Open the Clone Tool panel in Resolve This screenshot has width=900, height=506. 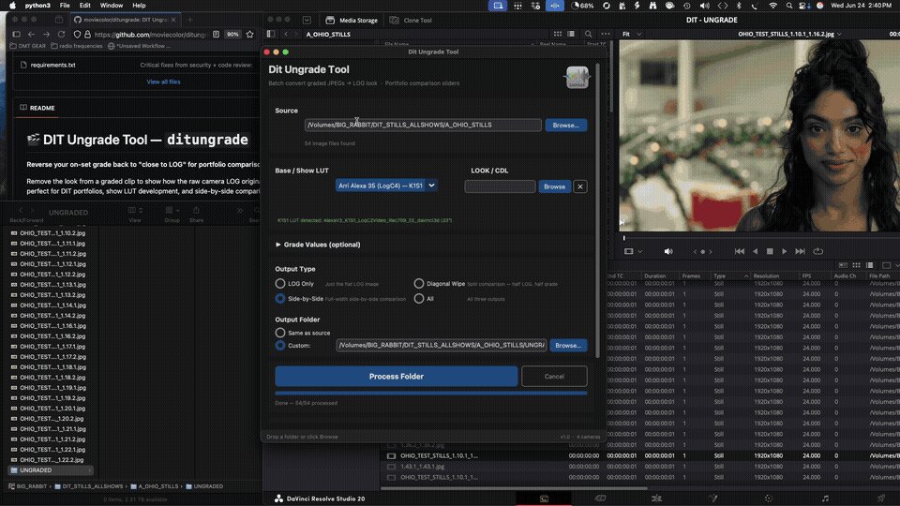[411, 20]
